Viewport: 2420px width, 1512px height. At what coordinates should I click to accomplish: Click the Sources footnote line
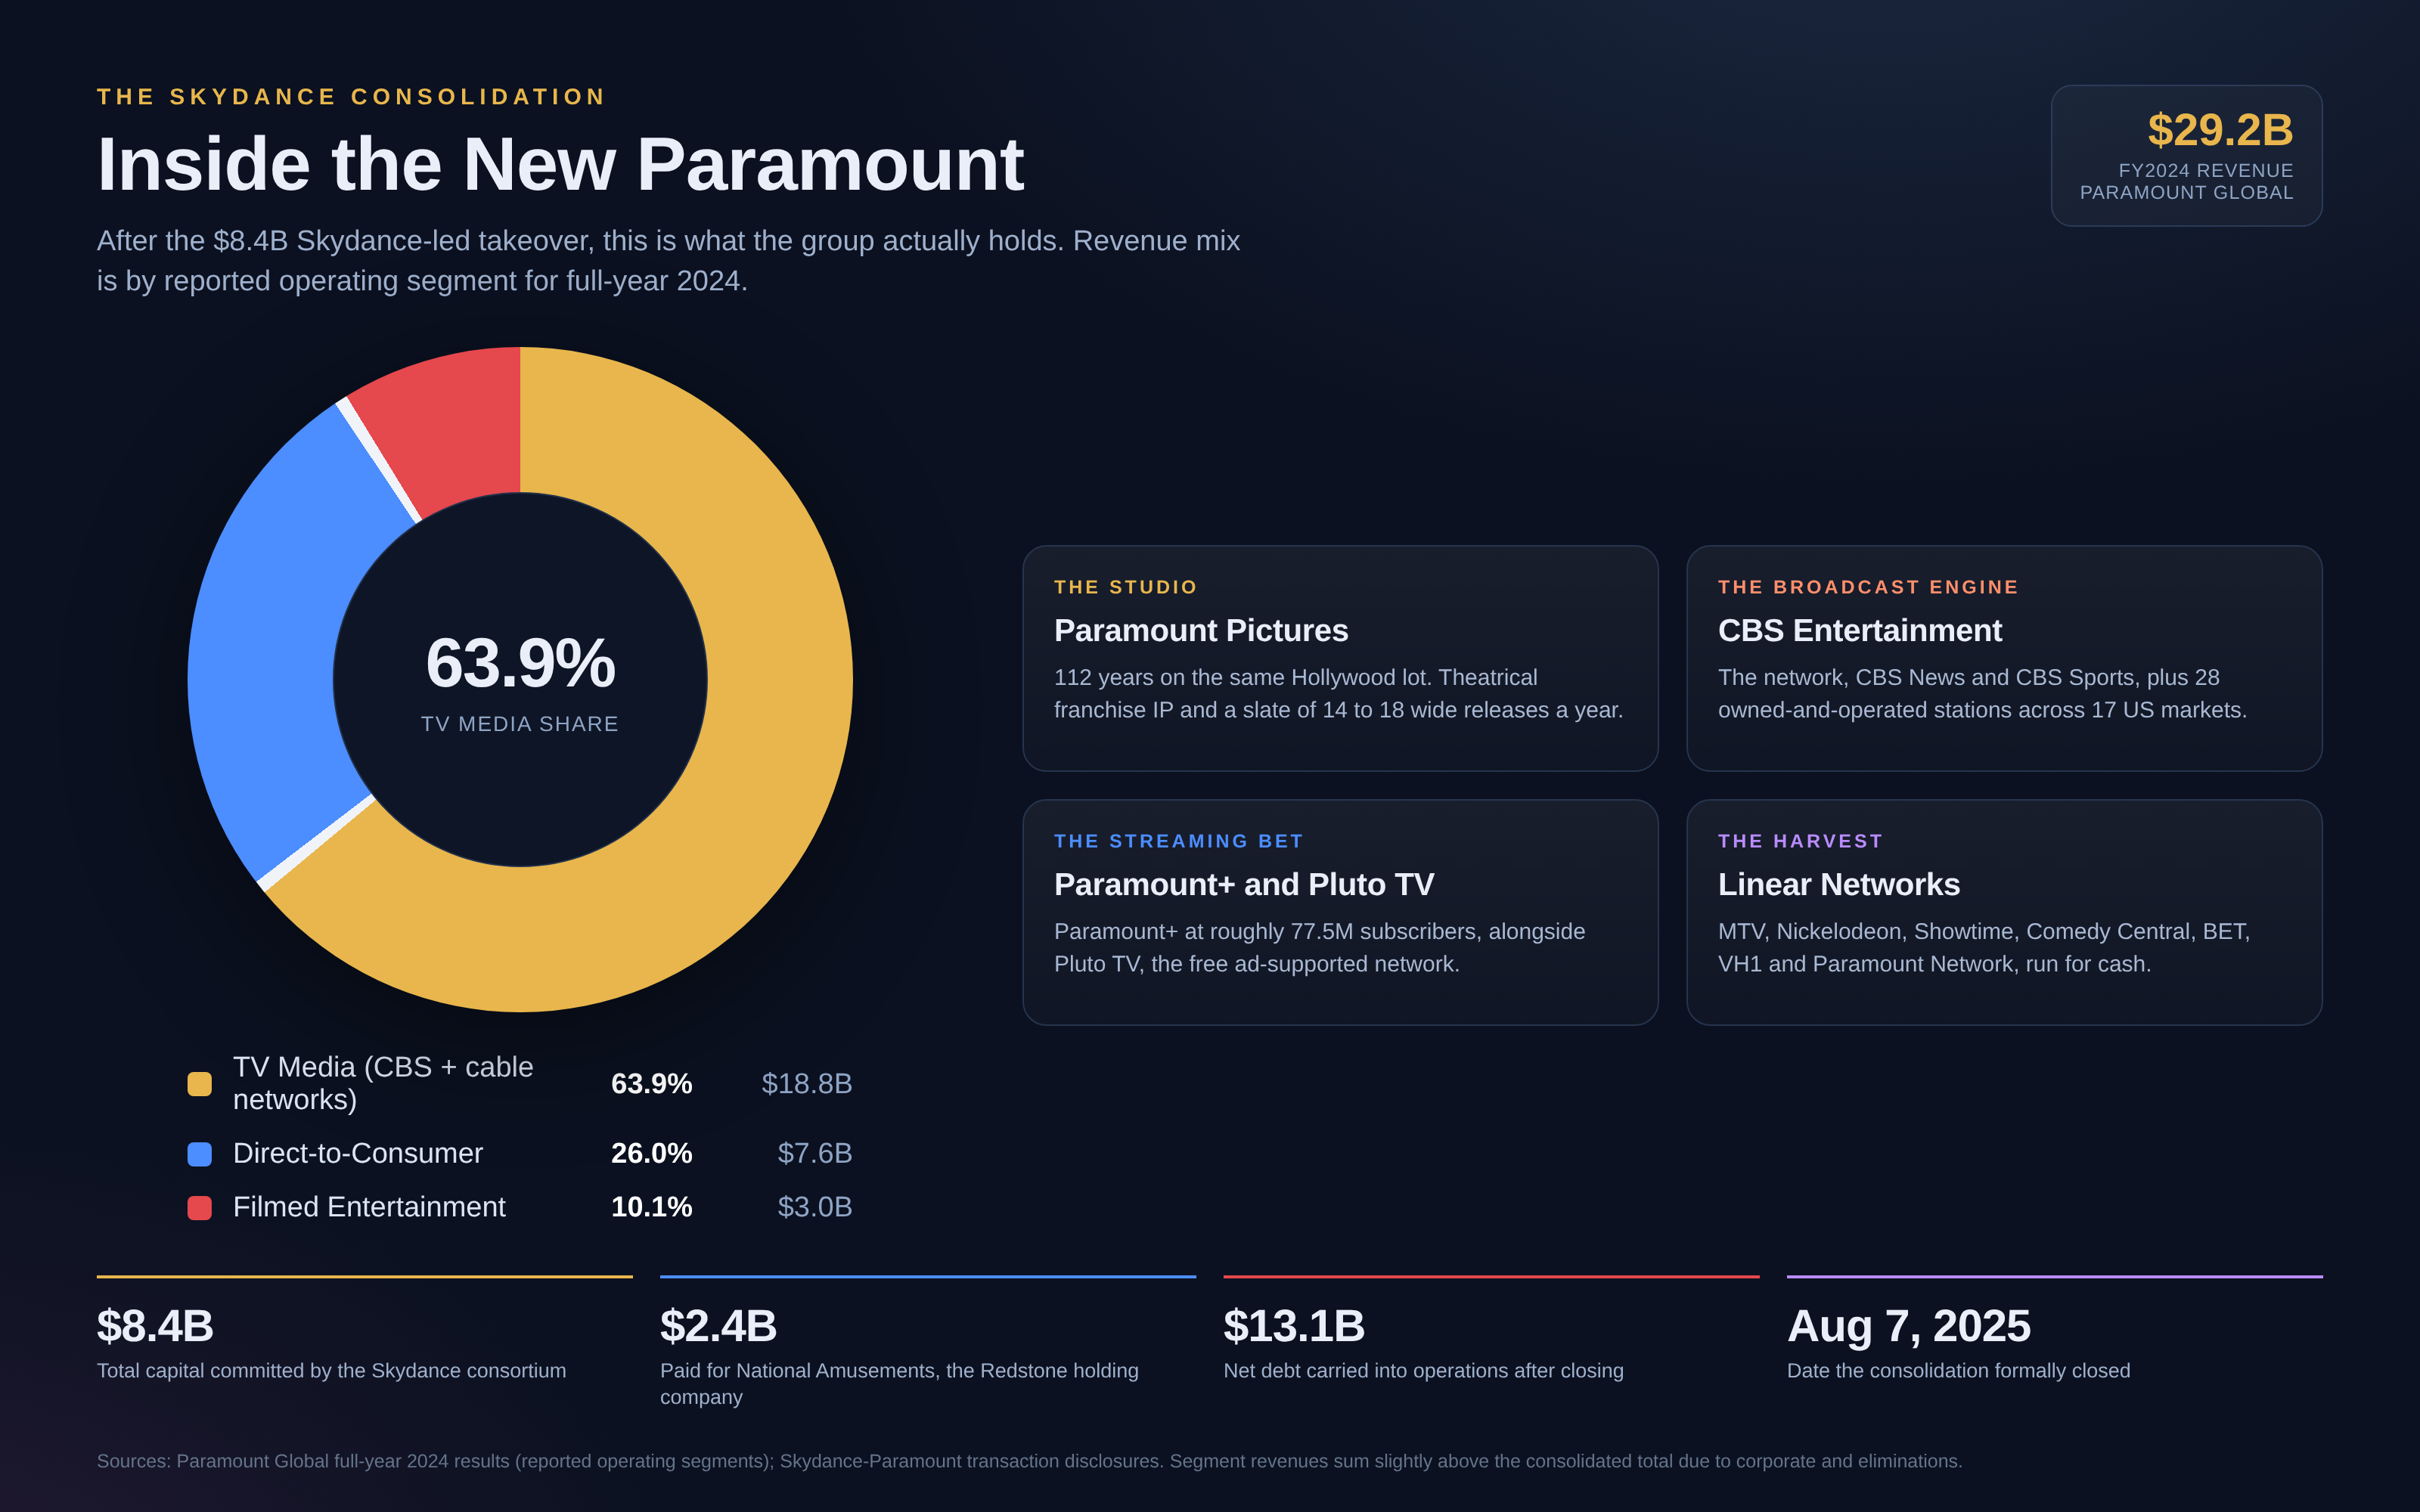(x=1029, y=1462)
